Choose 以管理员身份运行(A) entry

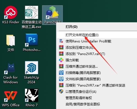pos(97,92)
